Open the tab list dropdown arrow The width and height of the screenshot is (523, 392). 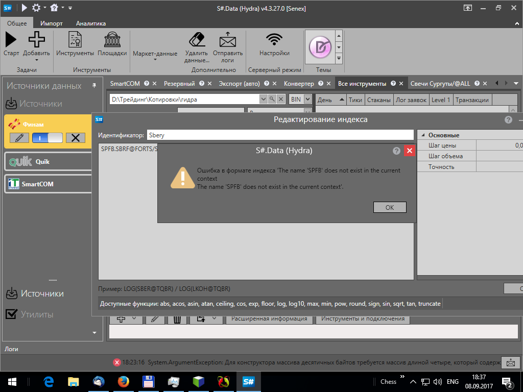pyautogui.click(x=516, y=83)
